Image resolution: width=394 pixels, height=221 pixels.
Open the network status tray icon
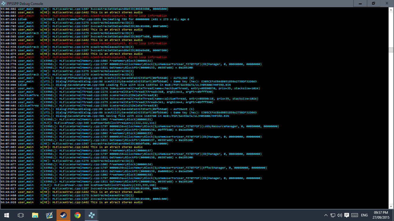pyautogui.click(x=333, y=215)
